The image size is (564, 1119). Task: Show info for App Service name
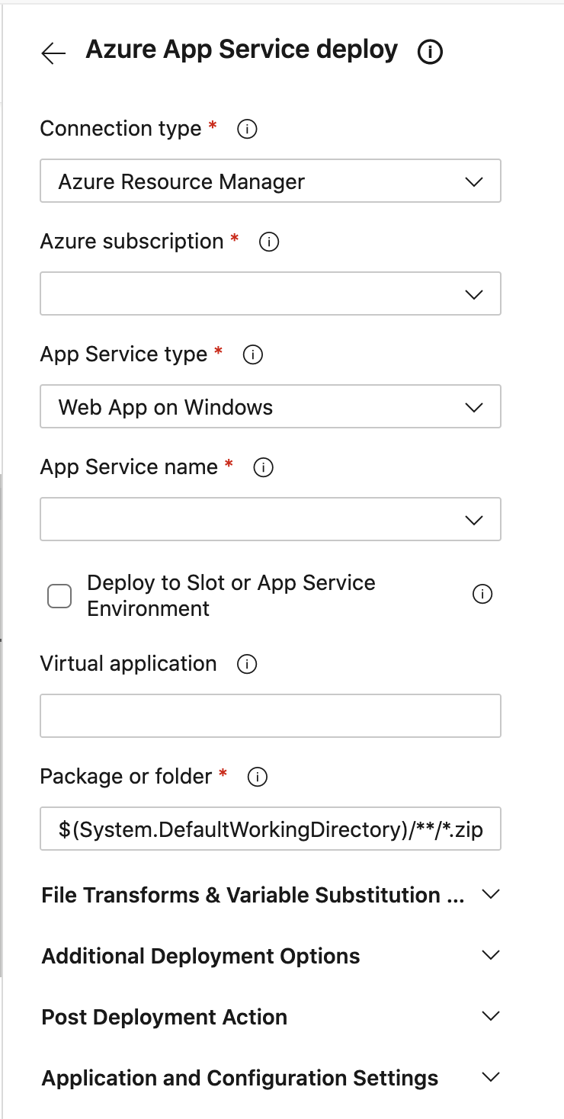click(x=263, y=468)
